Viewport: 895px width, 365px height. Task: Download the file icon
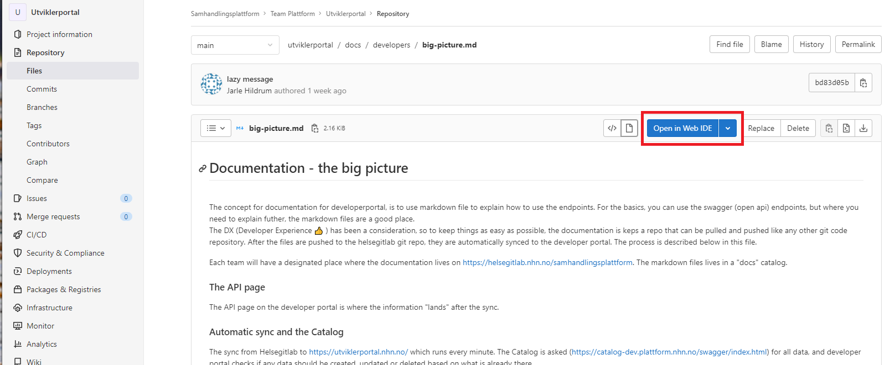coord(863,128)
